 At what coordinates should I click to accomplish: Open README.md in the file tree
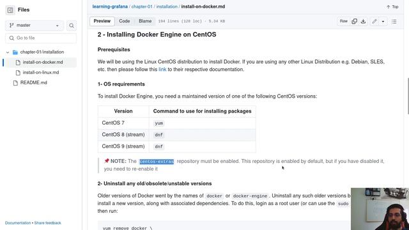pos(33,82)
